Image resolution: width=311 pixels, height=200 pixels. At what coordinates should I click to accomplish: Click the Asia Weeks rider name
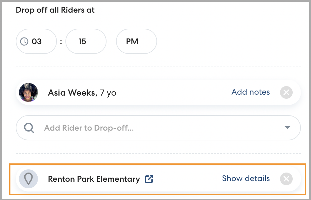(72, 93)
